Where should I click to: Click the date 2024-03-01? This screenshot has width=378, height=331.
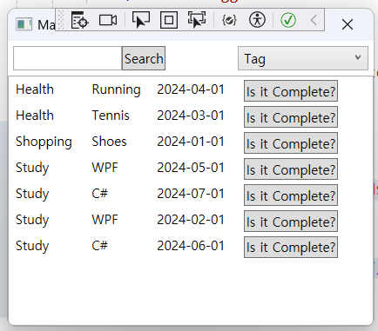pos(191,116)
